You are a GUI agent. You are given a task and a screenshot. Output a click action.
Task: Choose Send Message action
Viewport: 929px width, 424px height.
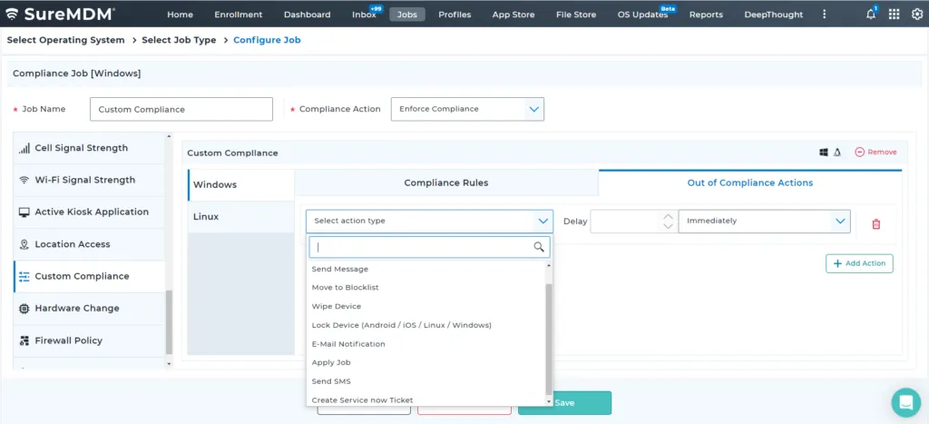pos(340,270)
